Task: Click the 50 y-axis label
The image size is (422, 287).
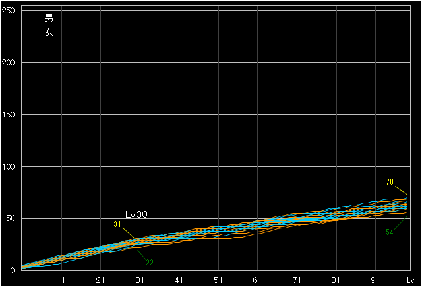Action: (x=11, y=218)
